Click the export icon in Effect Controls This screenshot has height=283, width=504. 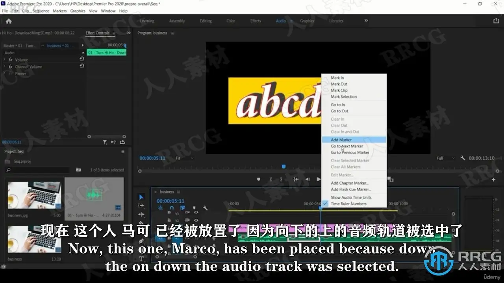point(122,142)
